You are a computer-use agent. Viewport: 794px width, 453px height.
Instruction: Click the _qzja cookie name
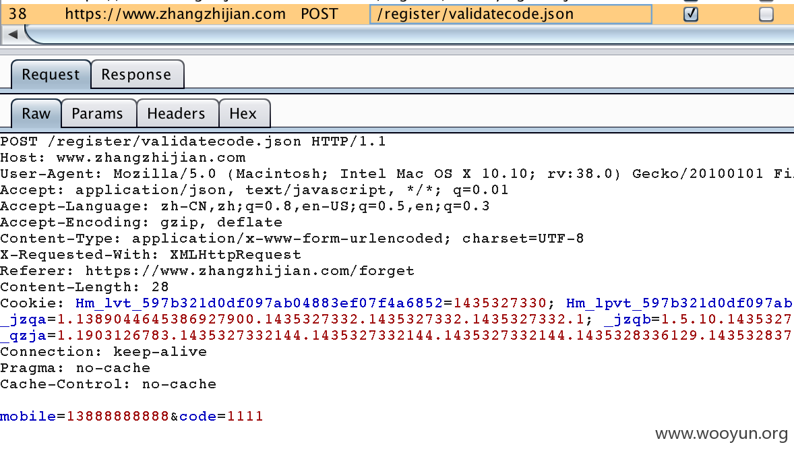pos(24,336)
